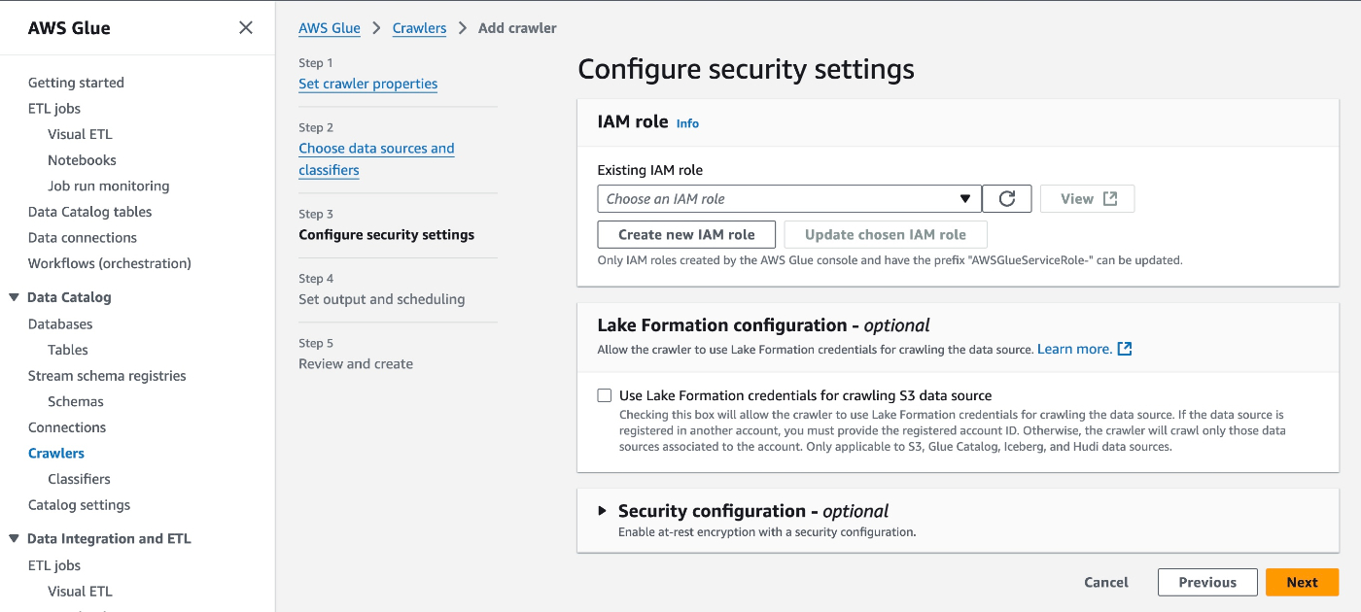Screen dimensions: 1361x612
Task: Open Databases in the sidebar
Action: [60, 323]
